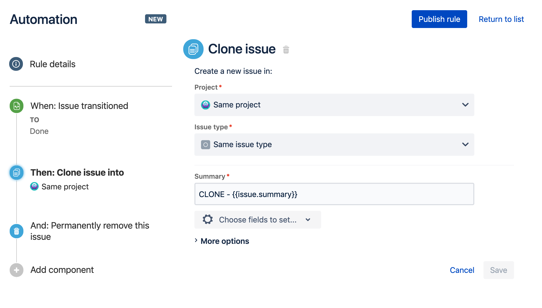Select Then: Clone issue into step
Image resolution: width=542 pixels, height=308 pixels.
[77, 173]
